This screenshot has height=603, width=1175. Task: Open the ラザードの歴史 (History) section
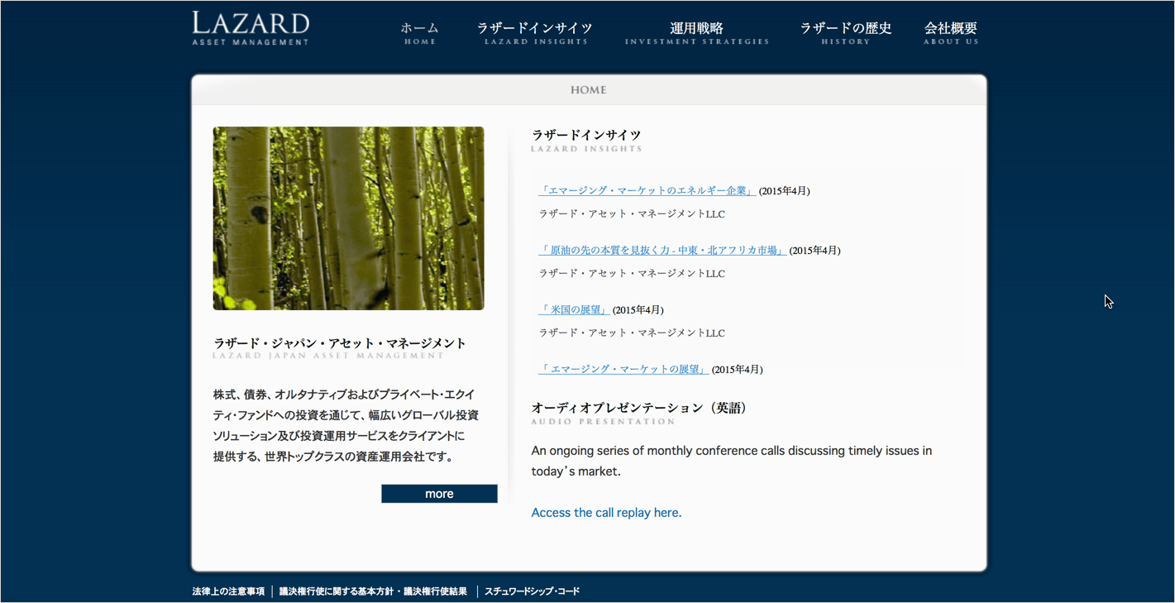click(x=846, y=30)
